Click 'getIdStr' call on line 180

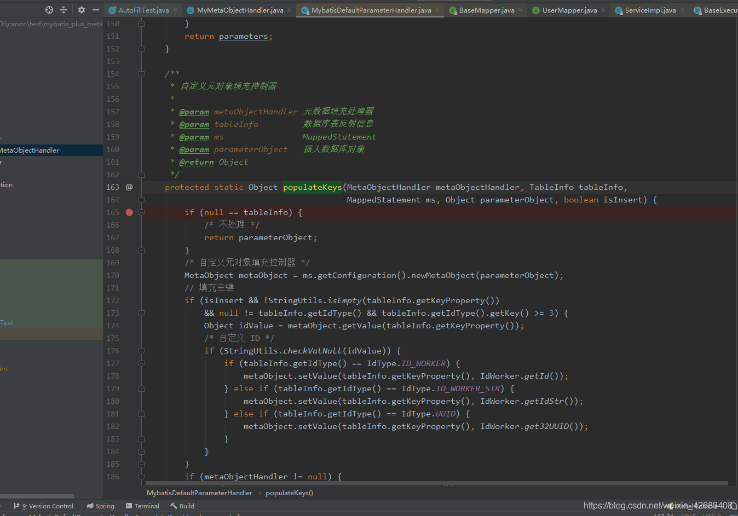[x=544, y=401]
